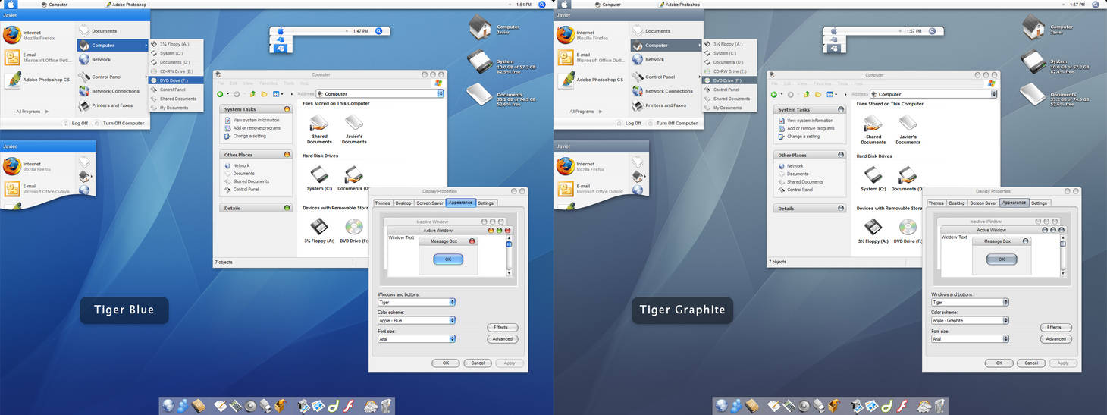This screenshot has height=415, width=1107.
Task: Collapse System Tasks panel in Graphite Computer window
Action: [x=841, y=109]
